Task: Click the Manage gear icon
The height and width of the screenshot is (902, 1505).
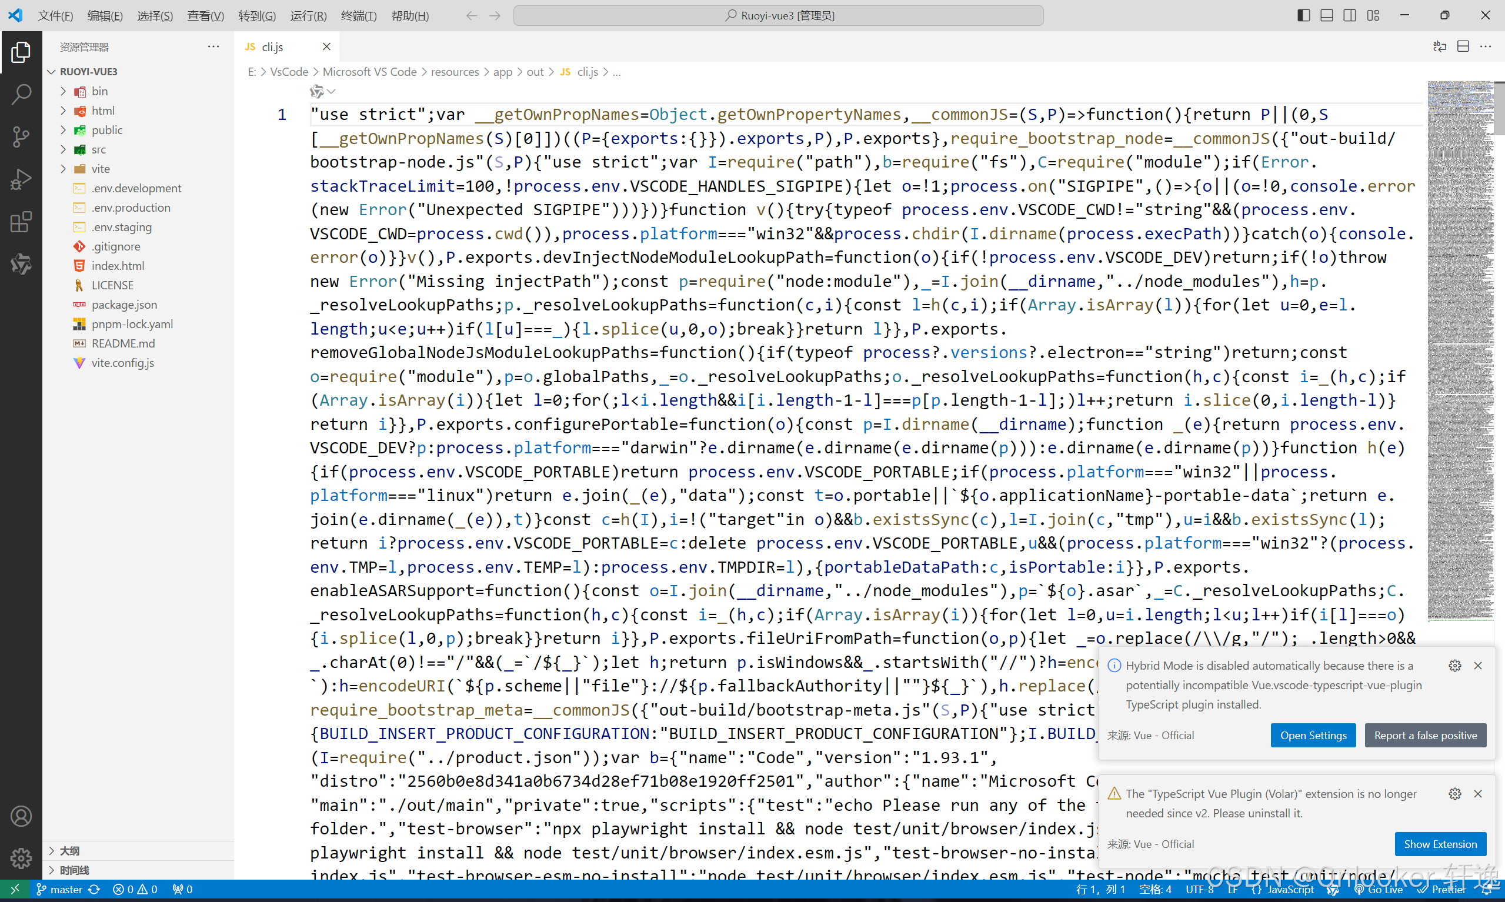Action: (21, 858)
